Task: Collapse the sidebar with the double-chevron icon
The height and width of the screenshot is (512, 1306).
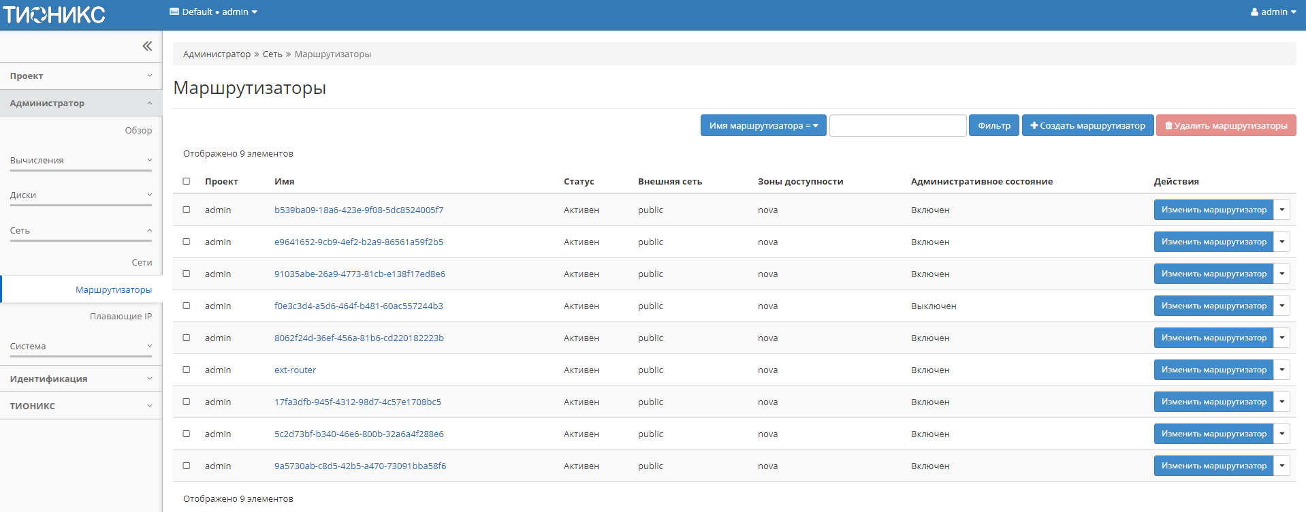Action: [147, 46]
